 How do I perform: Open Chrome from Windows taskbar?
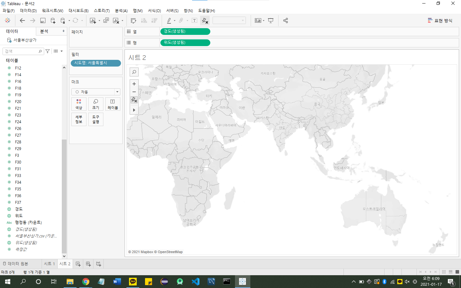[85, 282]
